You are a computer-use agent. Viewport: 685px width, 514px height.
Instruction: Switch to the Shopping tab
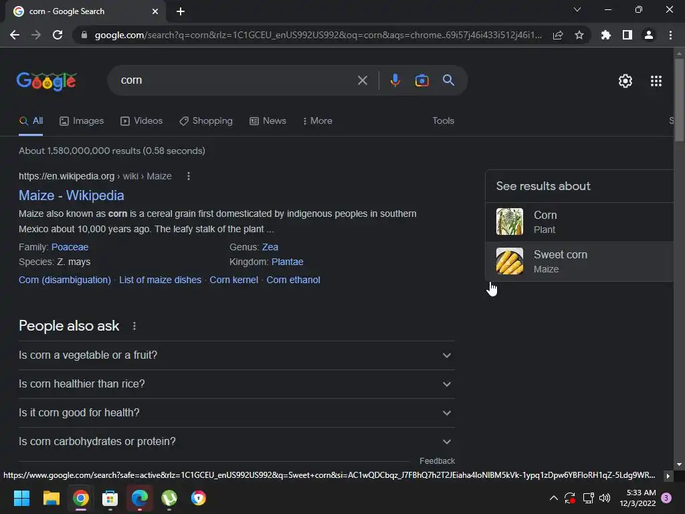(206, 121)
